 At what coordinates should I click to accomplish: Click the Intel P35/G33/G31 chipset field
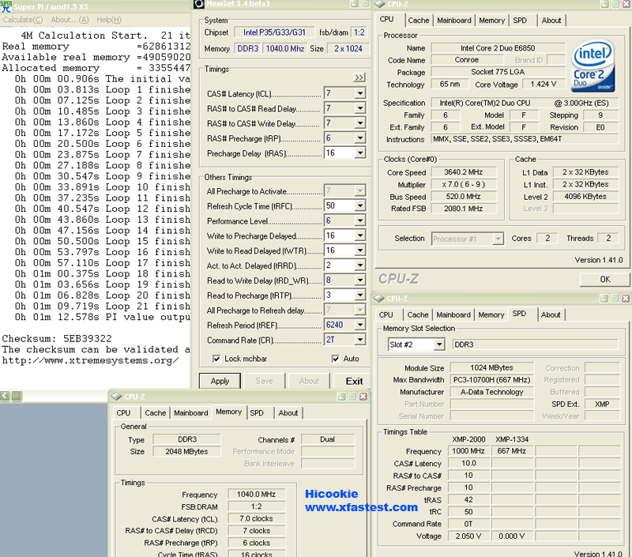274,32
